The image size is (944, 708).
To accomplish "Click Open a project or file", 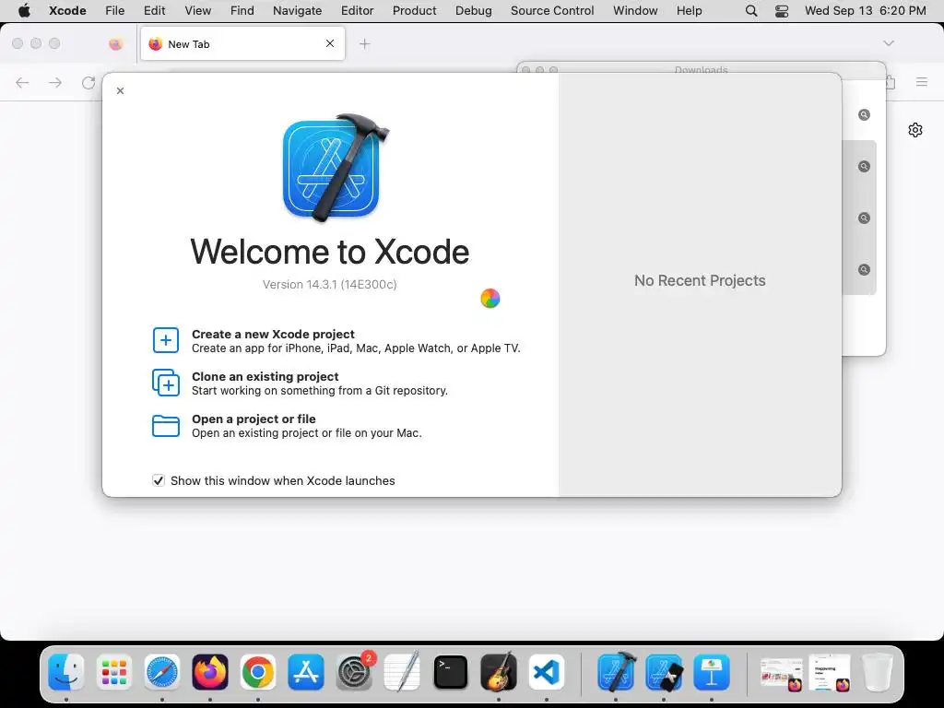I will pyautogui.click(x=254, y=419).
